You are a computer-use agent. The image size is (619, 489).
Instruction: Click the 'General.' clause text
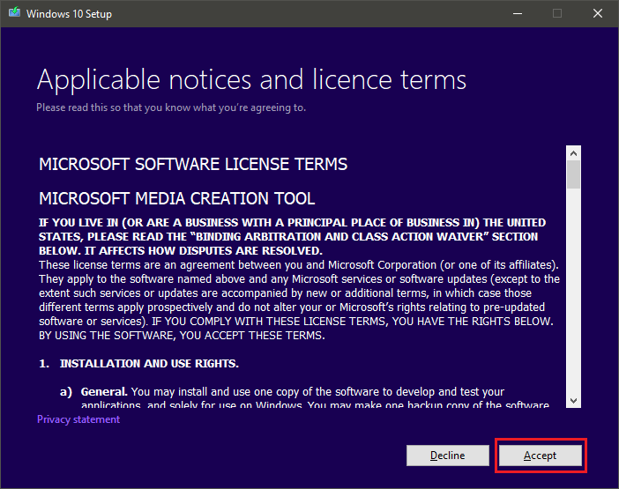pyautogui.click(x=104, y=391)
